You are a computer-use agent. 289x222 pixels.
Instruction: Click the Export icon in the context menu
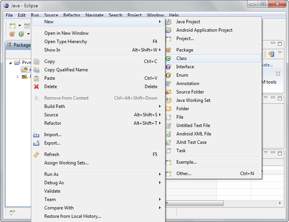[x=36, y=143]
